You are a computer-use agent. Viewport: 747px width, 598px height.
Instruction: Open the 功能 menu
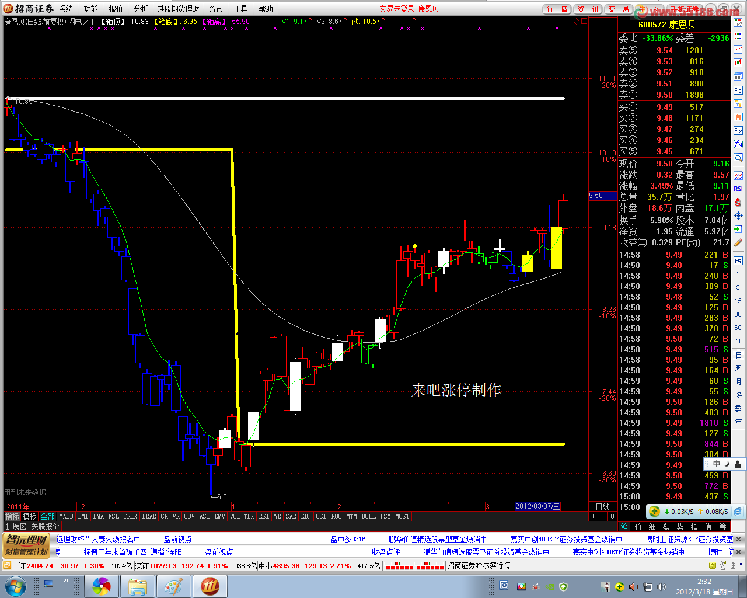91,9
